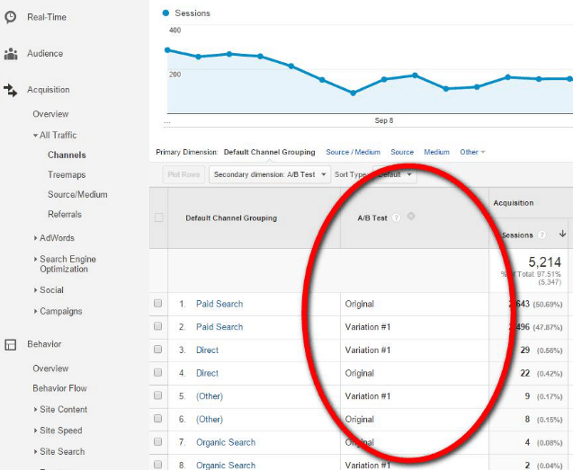Expand the AdWords section in sidebar
This screenshot has height=470, width=573.
pos(56,238)
